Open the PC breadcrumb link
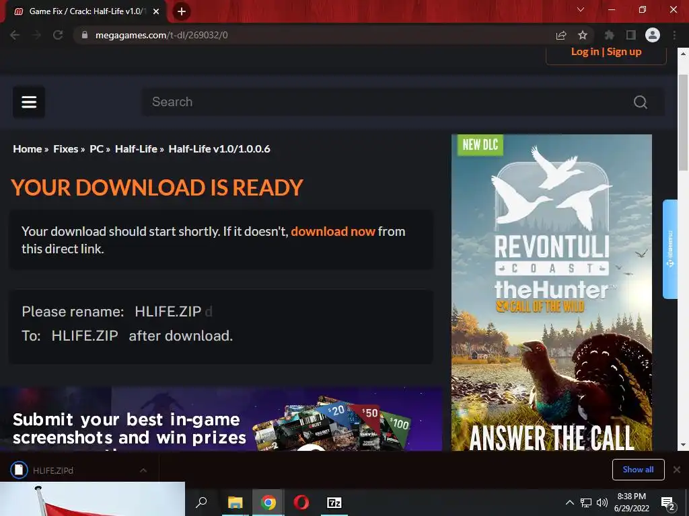The image size is (689, 516). [x=96, y=148]
